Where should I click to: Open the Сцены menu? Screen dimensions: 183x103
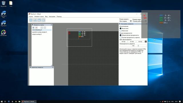click(x=31, y=17)
